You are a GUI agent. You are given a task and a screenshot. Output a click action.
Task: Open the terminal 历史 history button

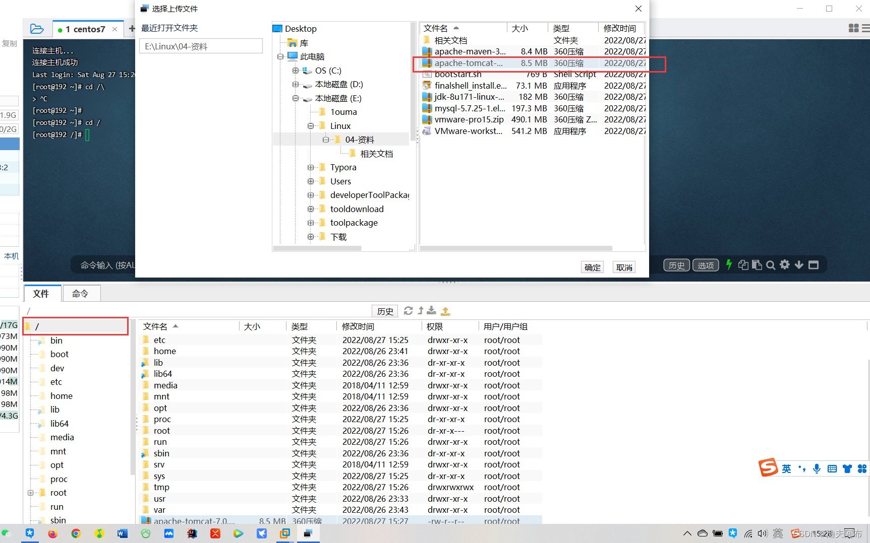point(677,265)
